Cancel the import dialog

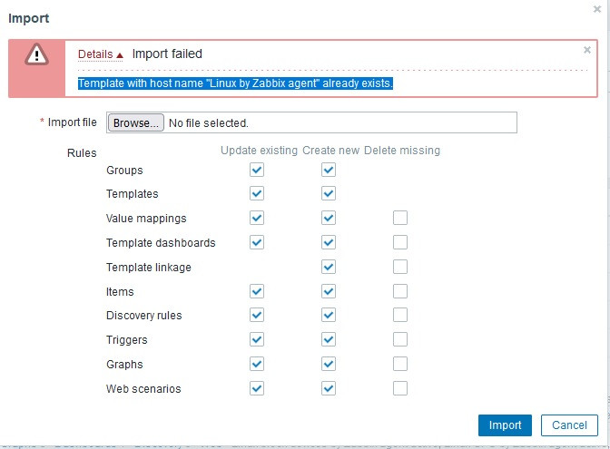[x=569, y=425]
